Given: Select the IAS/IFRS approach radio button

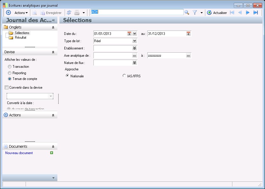Looking at the screenshot, I should (x=124, y=76).
